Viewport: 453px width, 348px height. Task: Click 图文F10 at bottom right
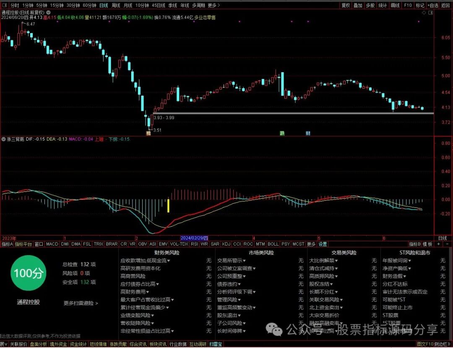[426, 344]
